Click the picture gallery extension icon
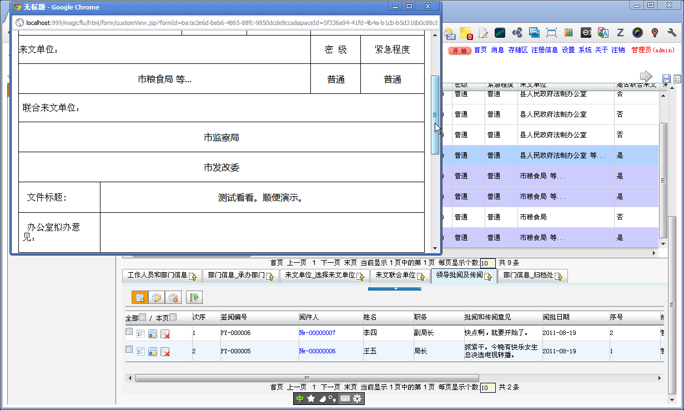Viewport: 684px width, 410px height. (x=534, y=33)
